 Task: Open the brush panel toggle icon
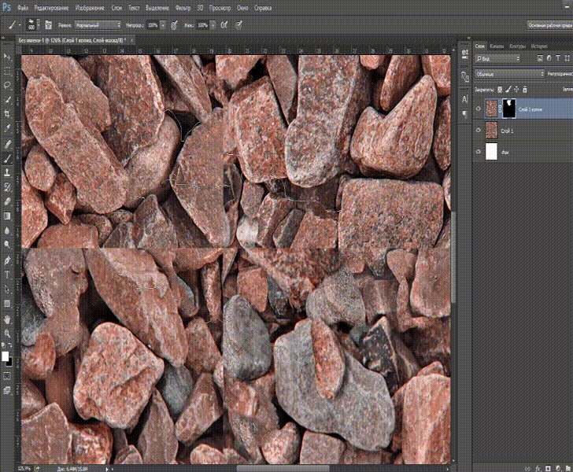(49, 25)
